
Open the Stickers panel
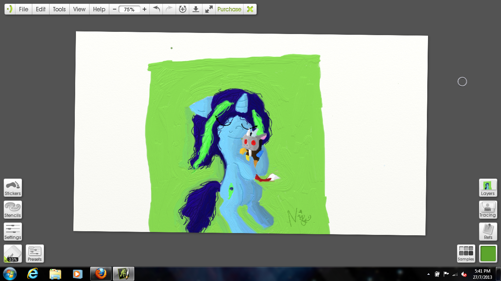point(13,188)
